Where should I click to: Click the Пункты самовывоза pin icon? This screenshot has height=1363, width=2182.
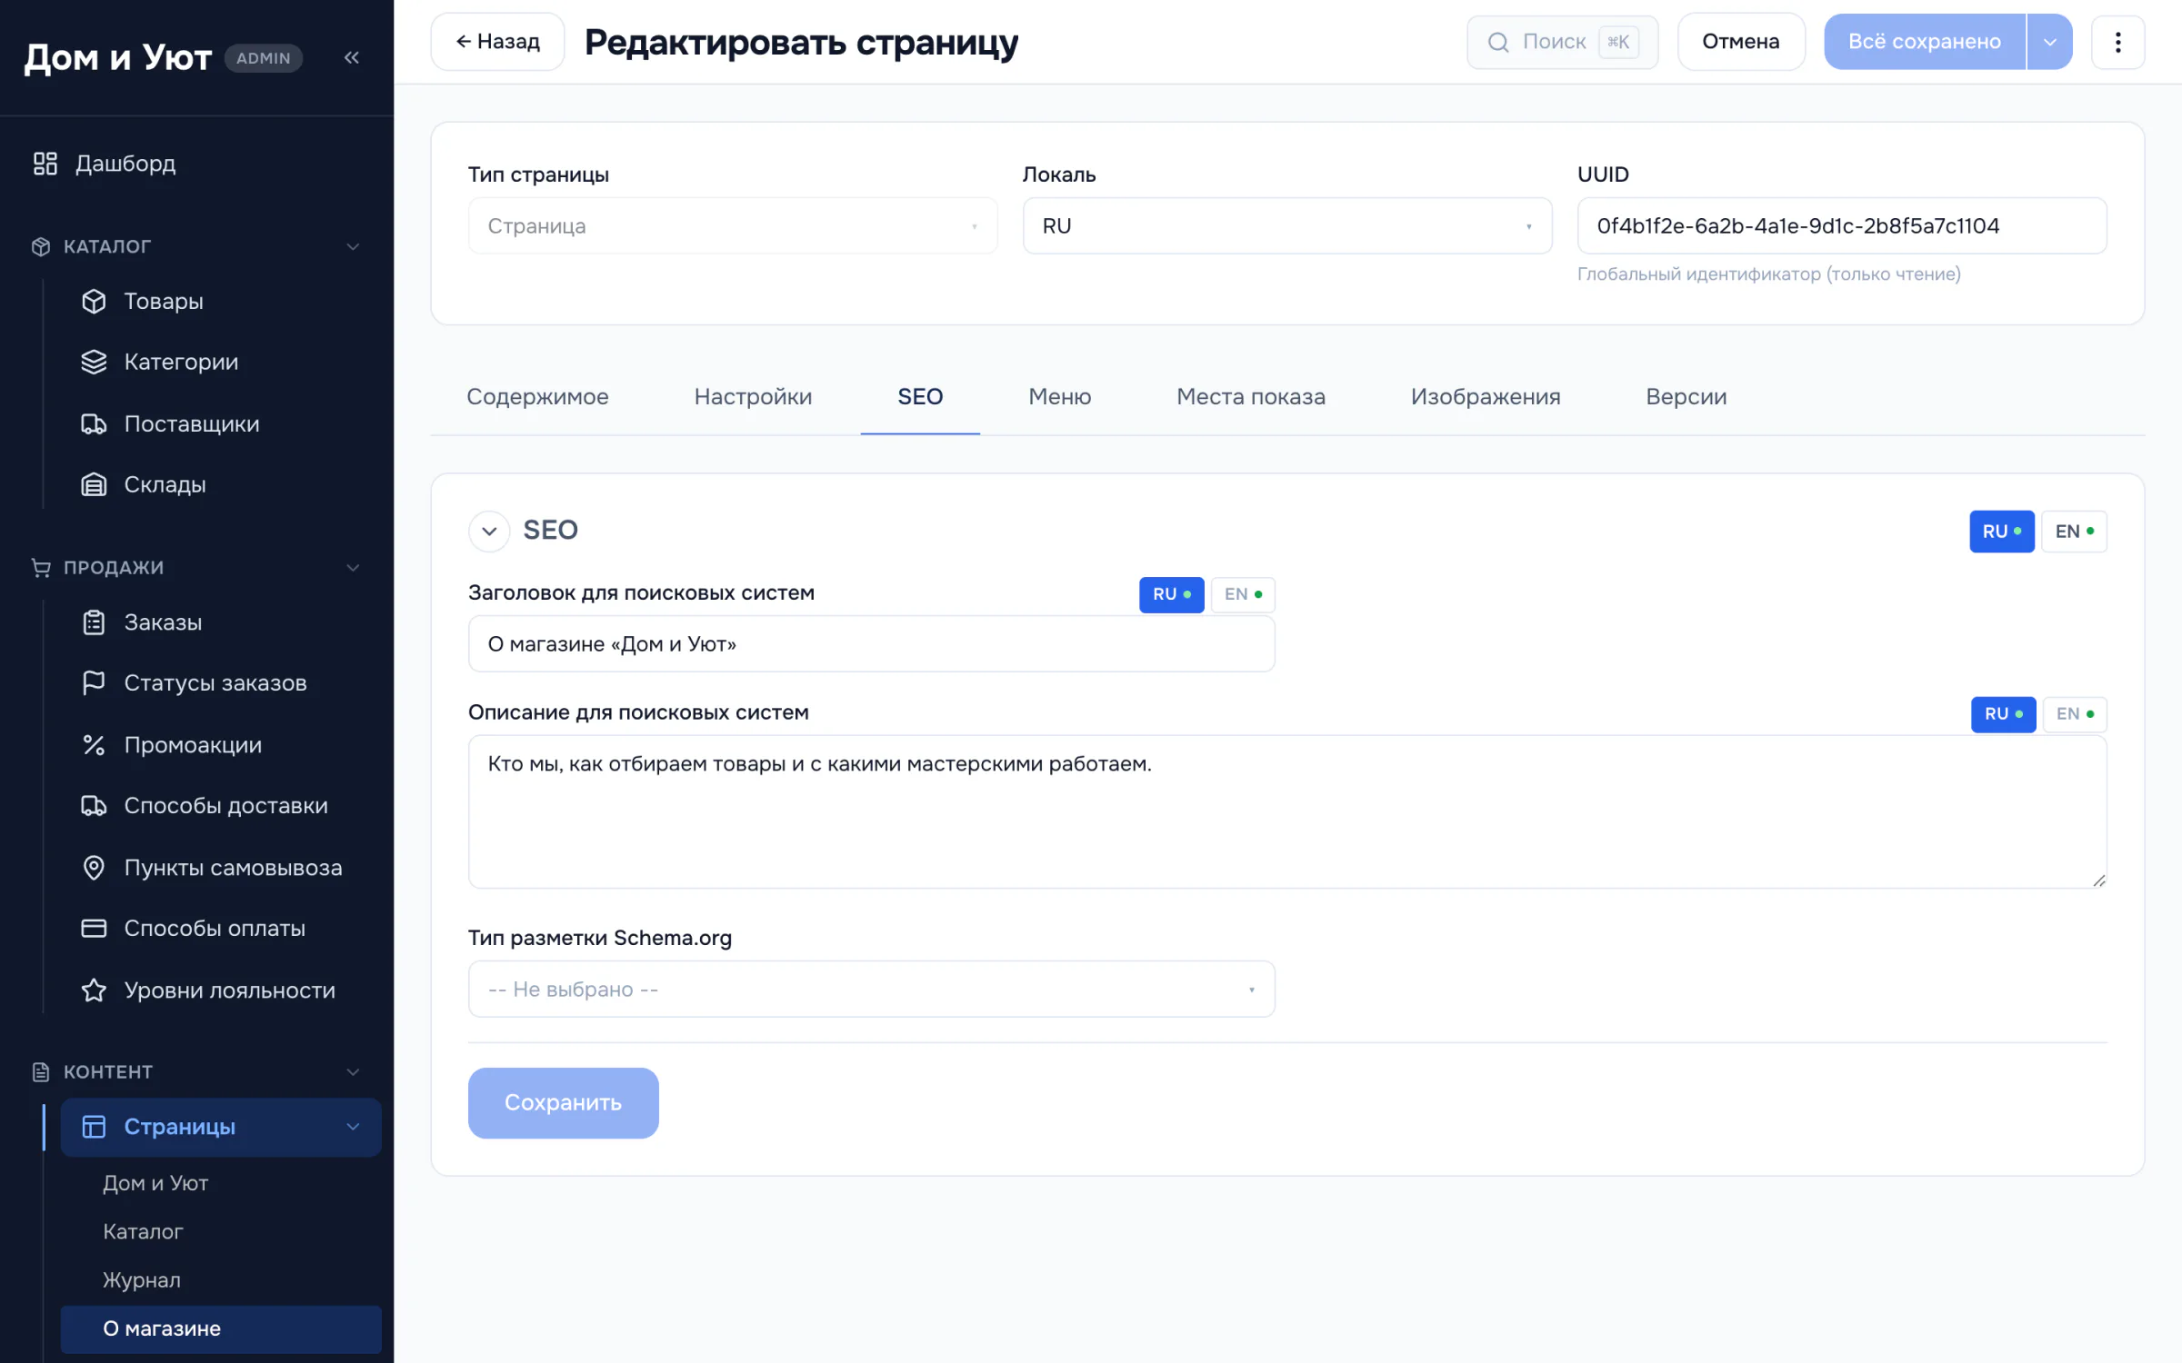click(x=94, y=868)
